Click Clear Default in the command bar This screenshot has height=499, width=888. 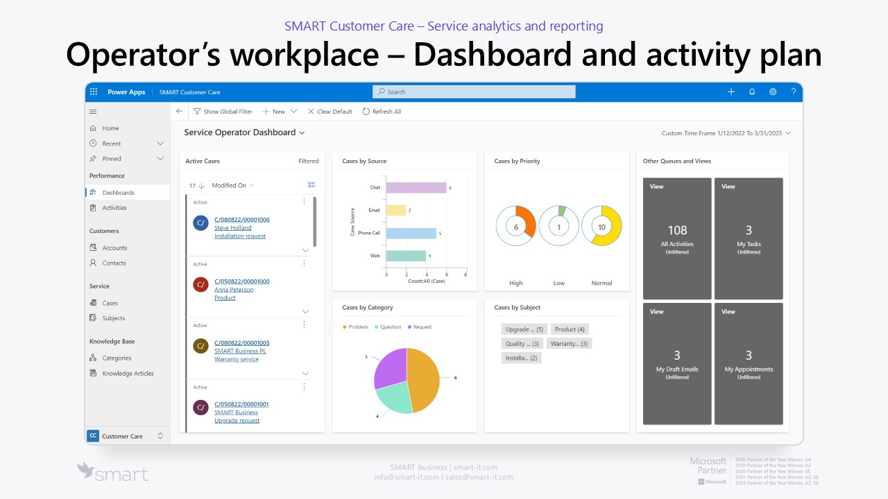click(x=330, y=112)
